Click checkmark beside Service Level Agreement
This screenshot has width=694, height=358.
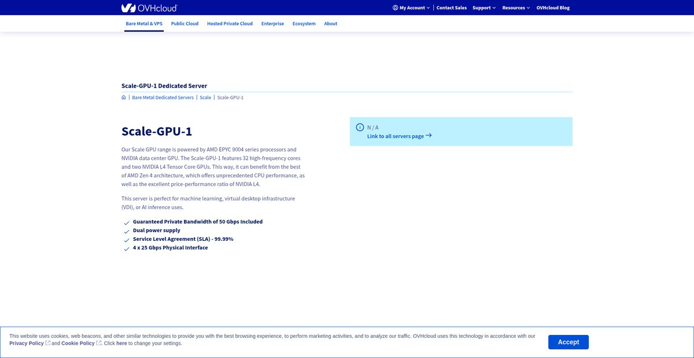(x=127, y=240)
